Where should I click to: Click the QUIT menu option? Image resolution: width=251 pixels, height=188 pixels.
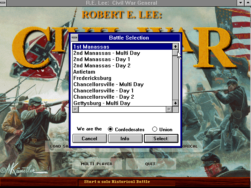coord(151,164)
